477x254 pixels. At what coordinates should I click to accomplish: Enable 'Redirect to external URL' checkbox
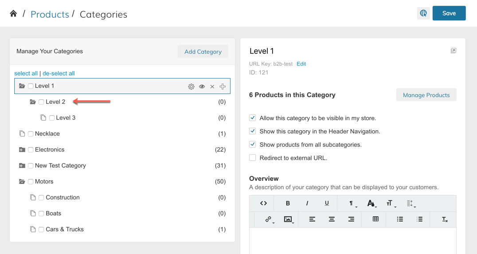click(x=253, y=158)
